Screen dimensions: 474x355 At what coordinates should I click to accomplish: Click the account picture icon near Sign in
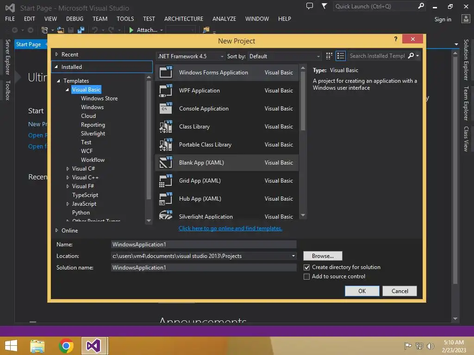466,19
